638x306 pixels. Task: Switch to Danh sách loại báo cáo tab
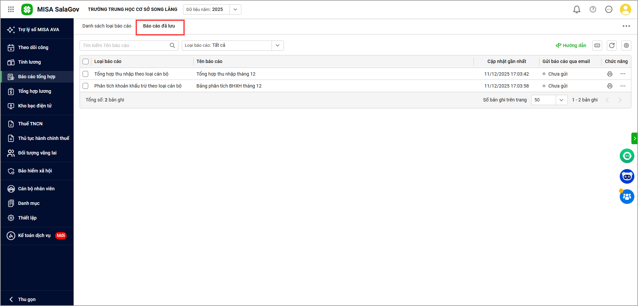pyautogui.click(x=107, y=26)
